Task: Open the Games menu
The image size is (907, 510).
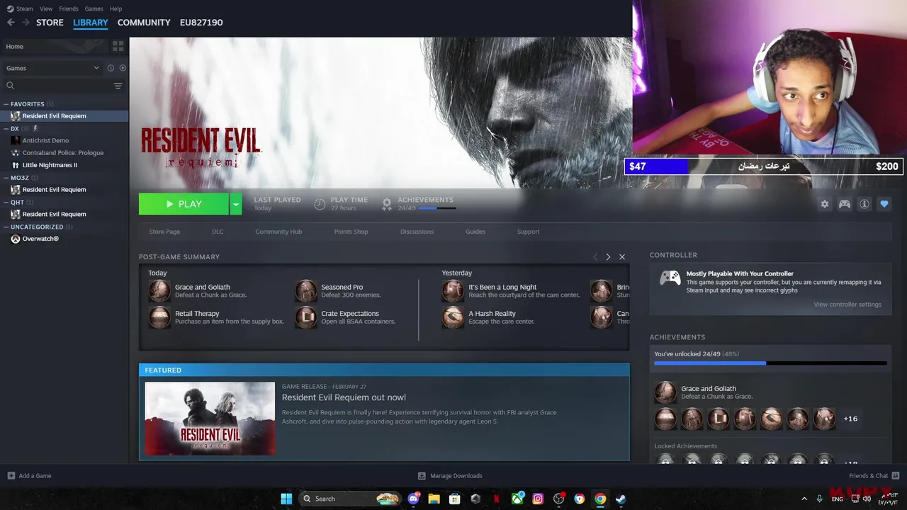Action: [94, 8]
